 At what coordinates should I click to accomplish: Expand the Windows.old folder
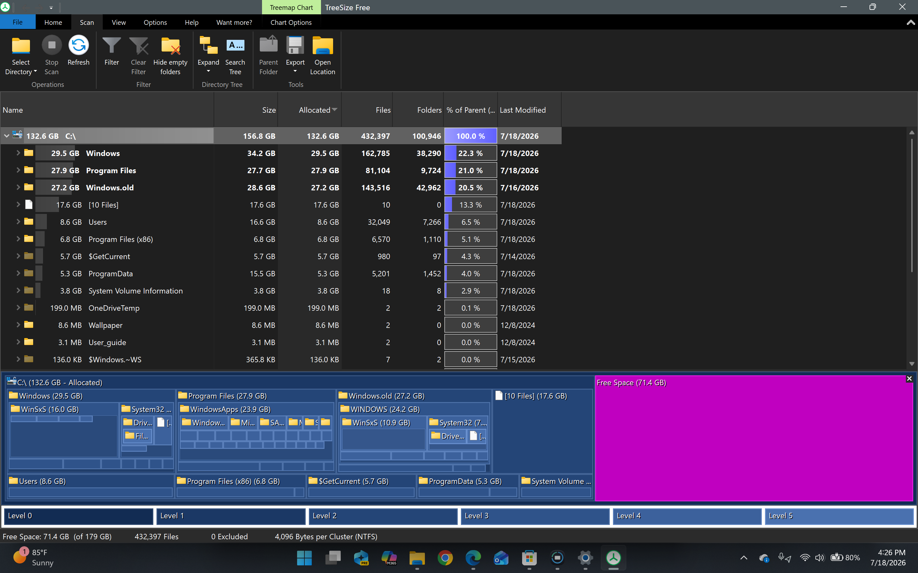(x=18, y=187)
